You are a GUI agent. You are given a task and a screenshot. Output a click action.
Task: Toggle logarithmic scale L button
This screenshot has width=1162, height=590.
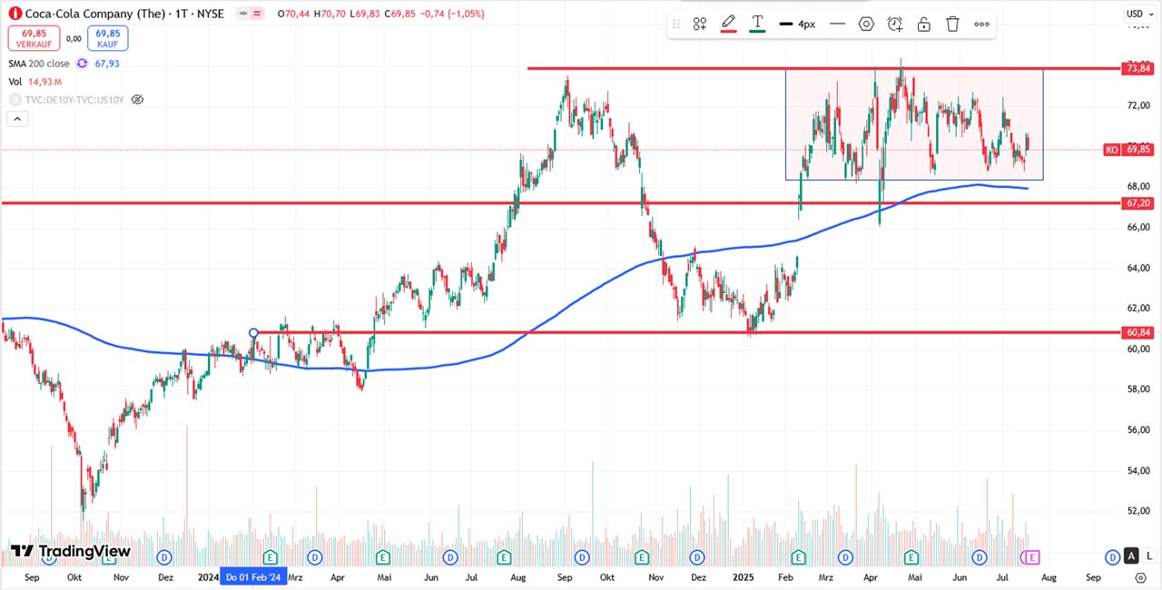point(1148,556)
